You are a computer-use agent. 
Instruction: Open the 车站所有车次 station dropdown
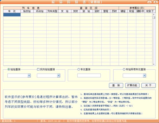(145, 75)
